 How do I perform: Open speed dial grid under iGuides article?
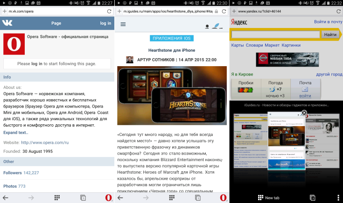coord(171,198)
